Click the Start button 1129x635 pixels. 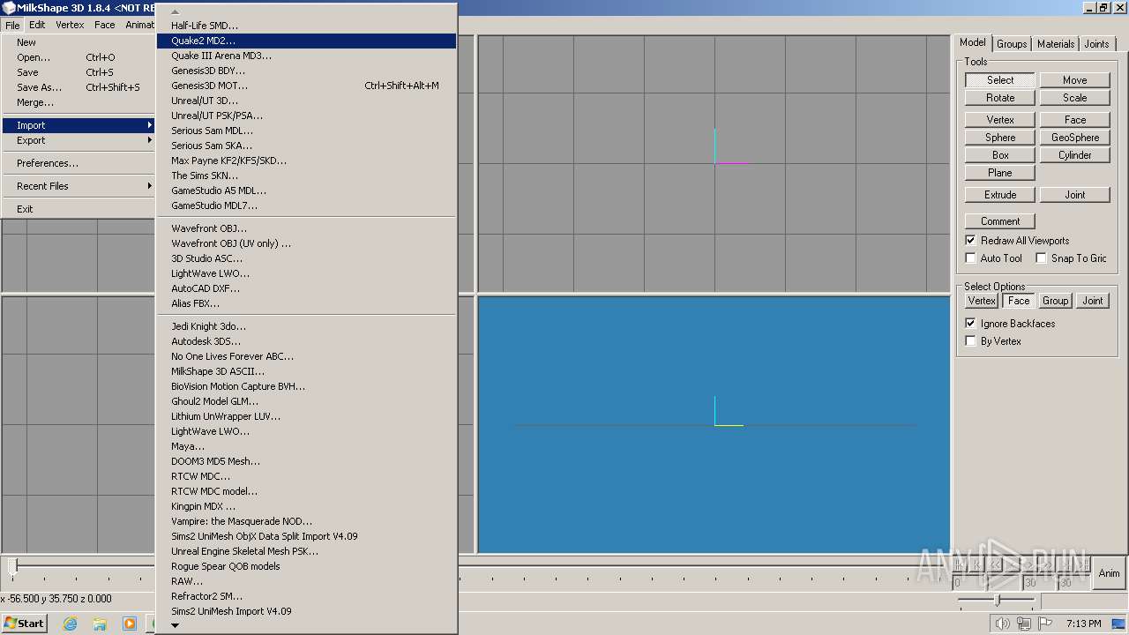[x=24, y=623]
